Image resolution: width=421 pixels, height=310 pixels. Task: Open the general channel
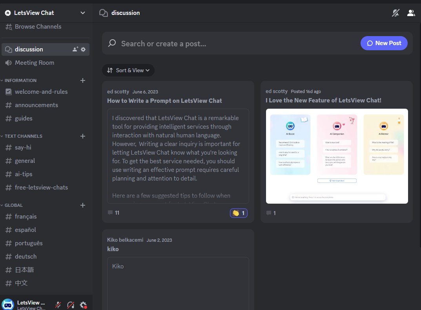(x=46, y=160)
